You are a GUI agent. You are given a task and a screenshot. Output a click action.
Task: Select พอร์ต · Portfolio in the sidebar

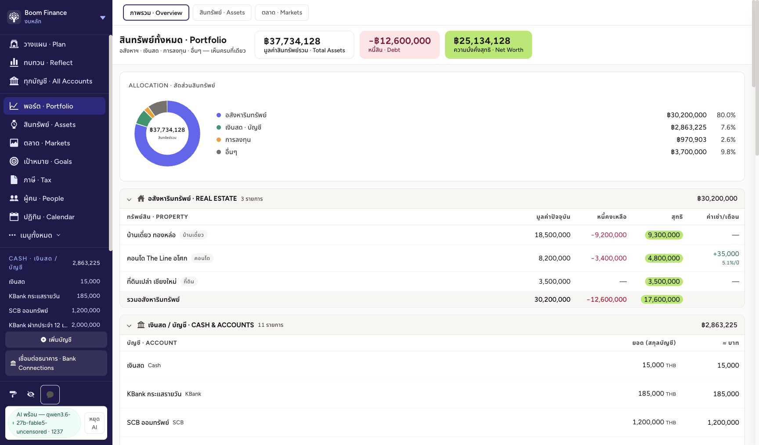tap(54, 106)
